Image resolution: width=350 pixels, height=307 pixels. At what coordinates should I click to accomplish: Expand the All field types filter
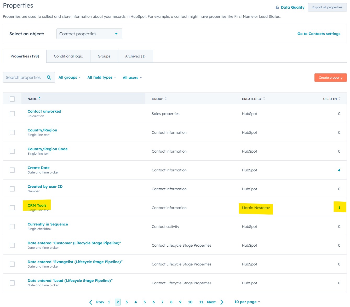pyautogui.click(x=102, y=77)
